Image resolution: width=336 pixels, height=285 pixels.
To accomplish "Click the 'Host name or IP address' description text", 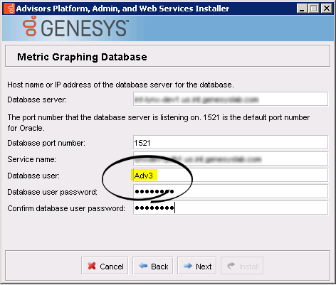I will [120, 85].
